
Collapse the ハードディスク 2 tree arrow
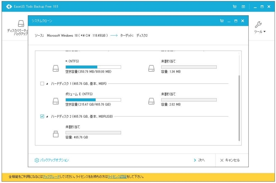click(x=47, y=117)
